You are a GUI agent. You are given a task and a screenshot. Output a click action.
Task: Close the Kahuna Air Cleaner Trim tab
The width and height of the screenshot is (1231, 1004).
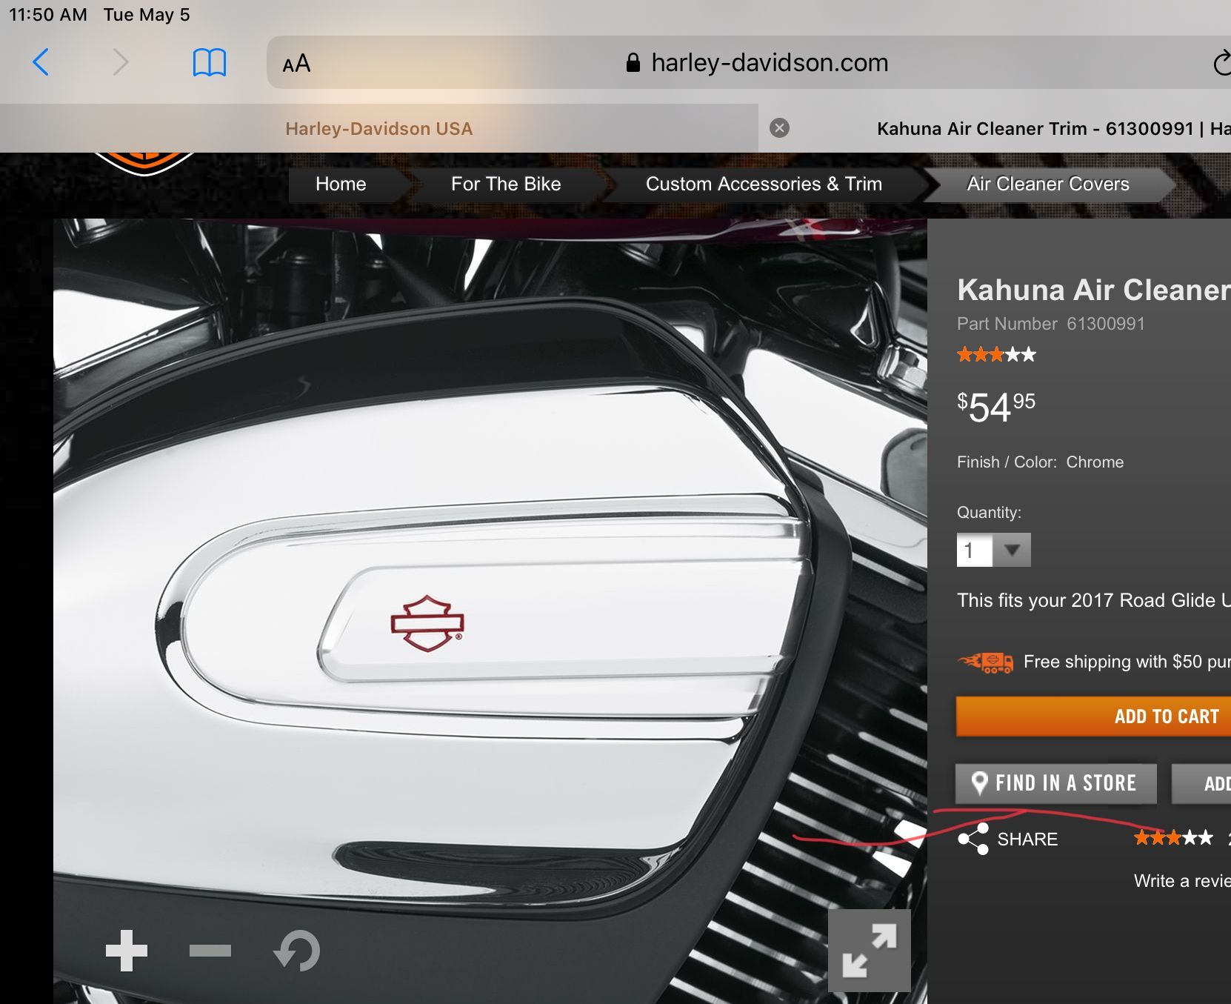[x=779, y=128]
